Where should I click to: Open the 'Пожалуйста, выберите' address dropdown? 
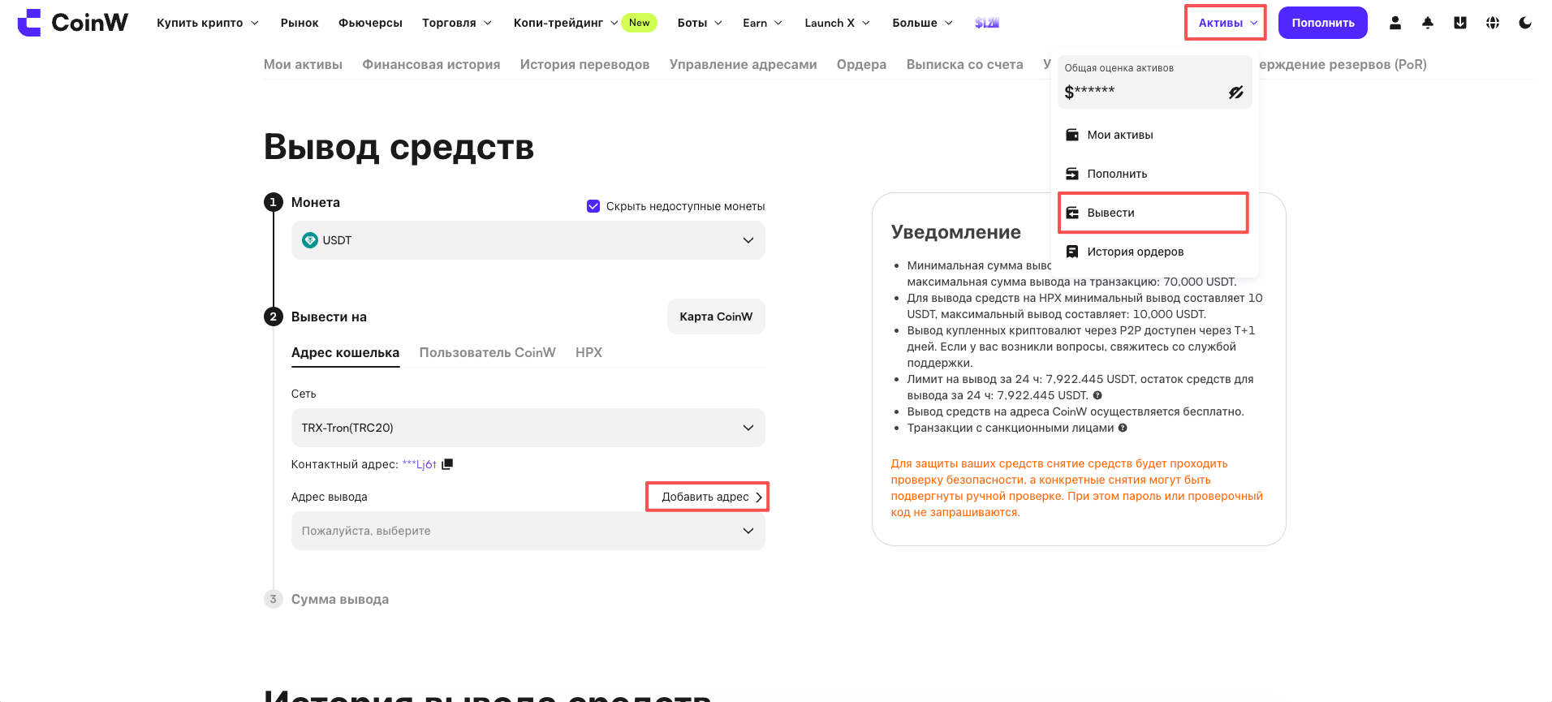coord(528,531)
